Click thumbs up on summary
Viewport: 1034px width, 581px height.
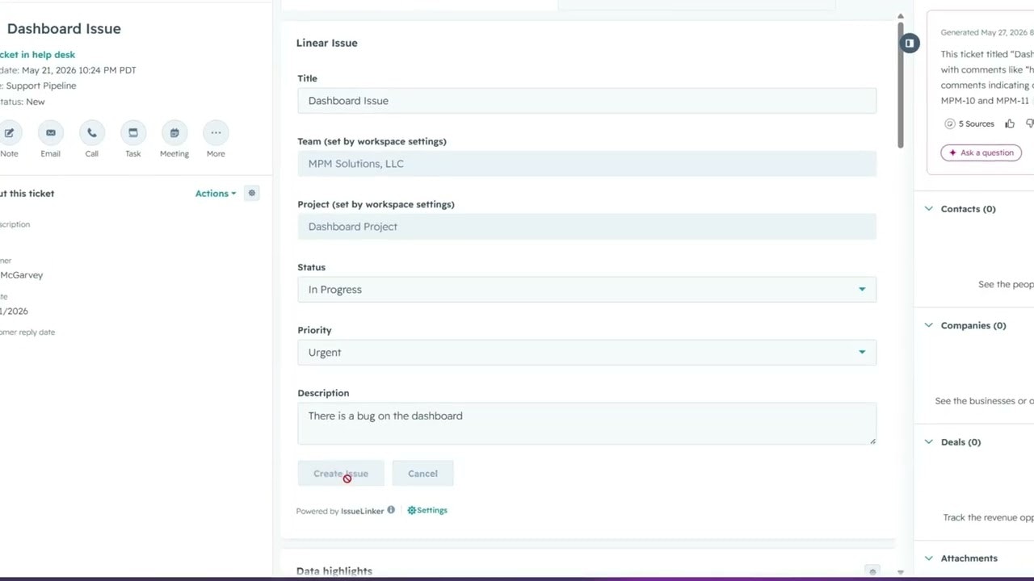[x=1010, y=123]
